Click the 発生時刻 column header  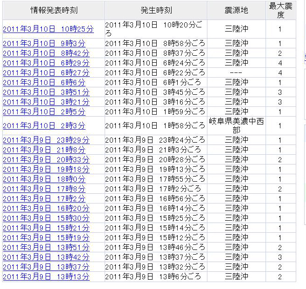(156, 10)
